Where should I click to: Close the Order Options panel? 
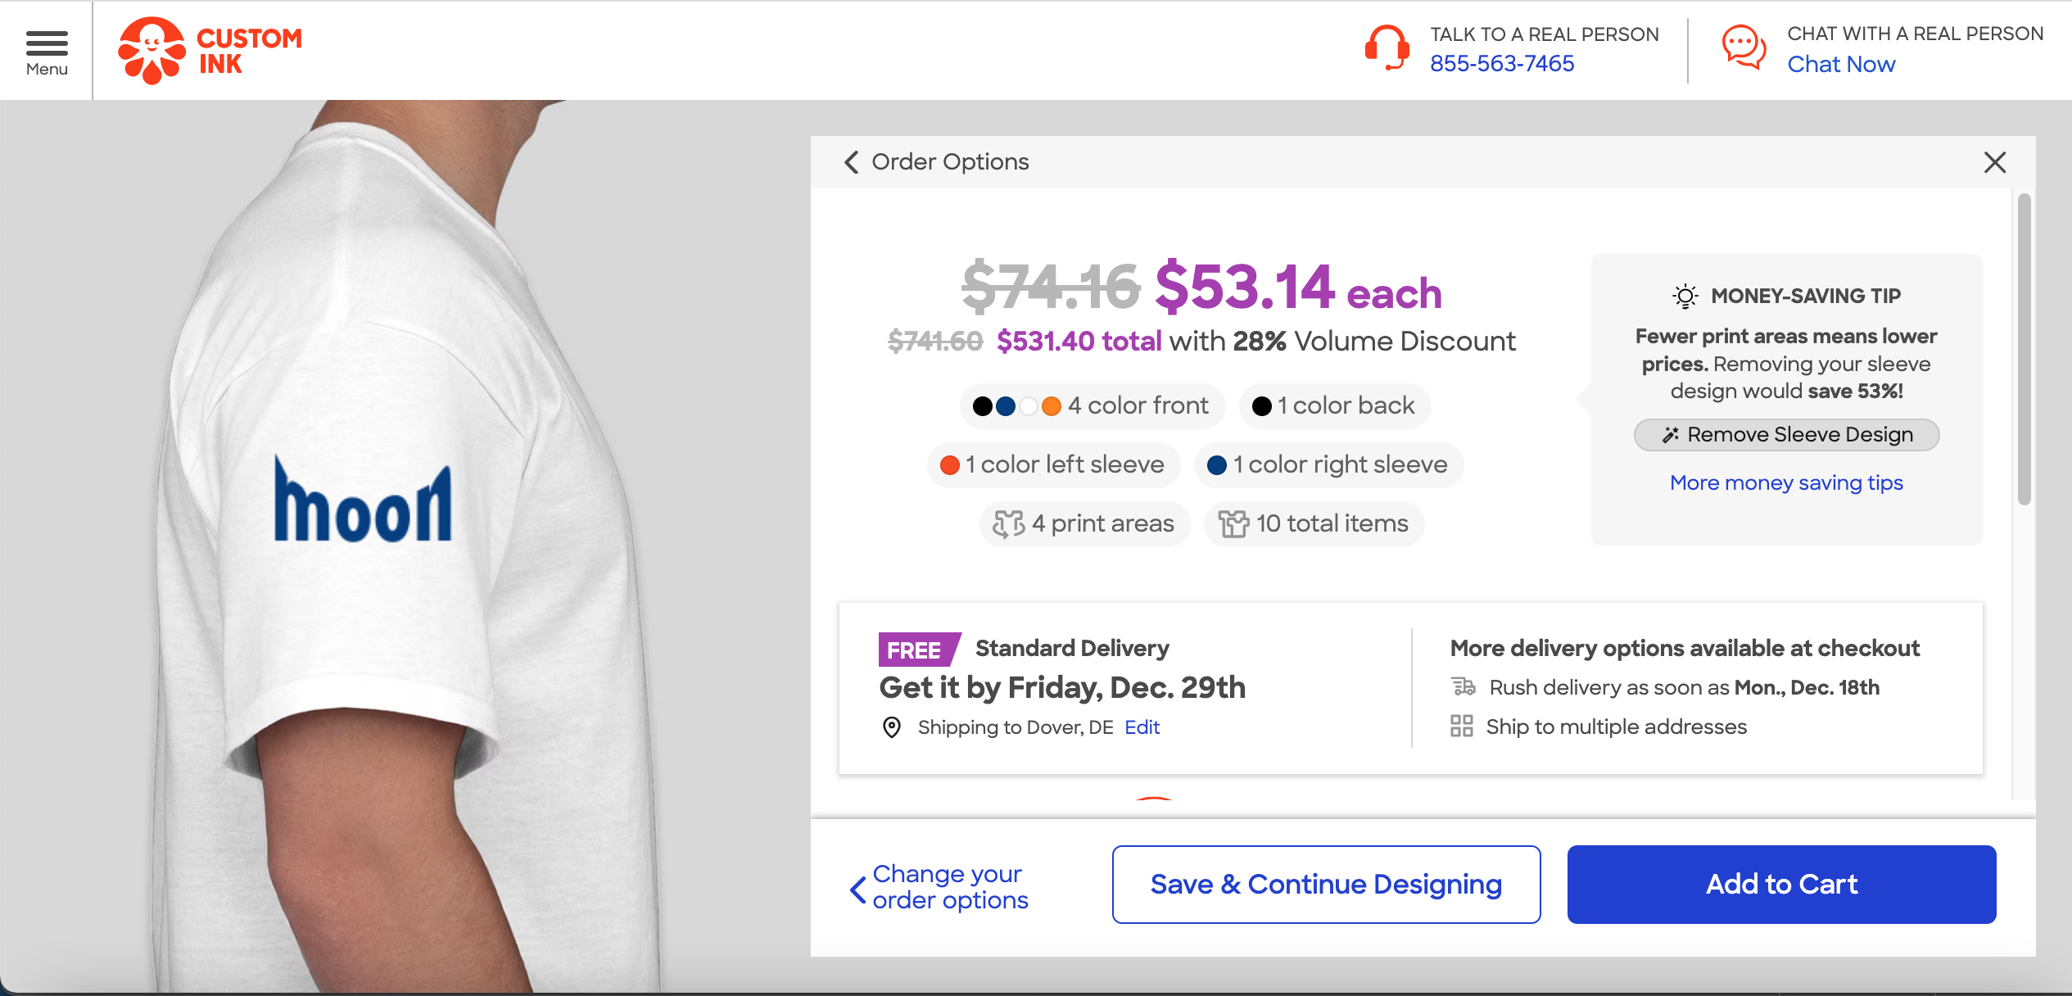[x=1995, y=162]
